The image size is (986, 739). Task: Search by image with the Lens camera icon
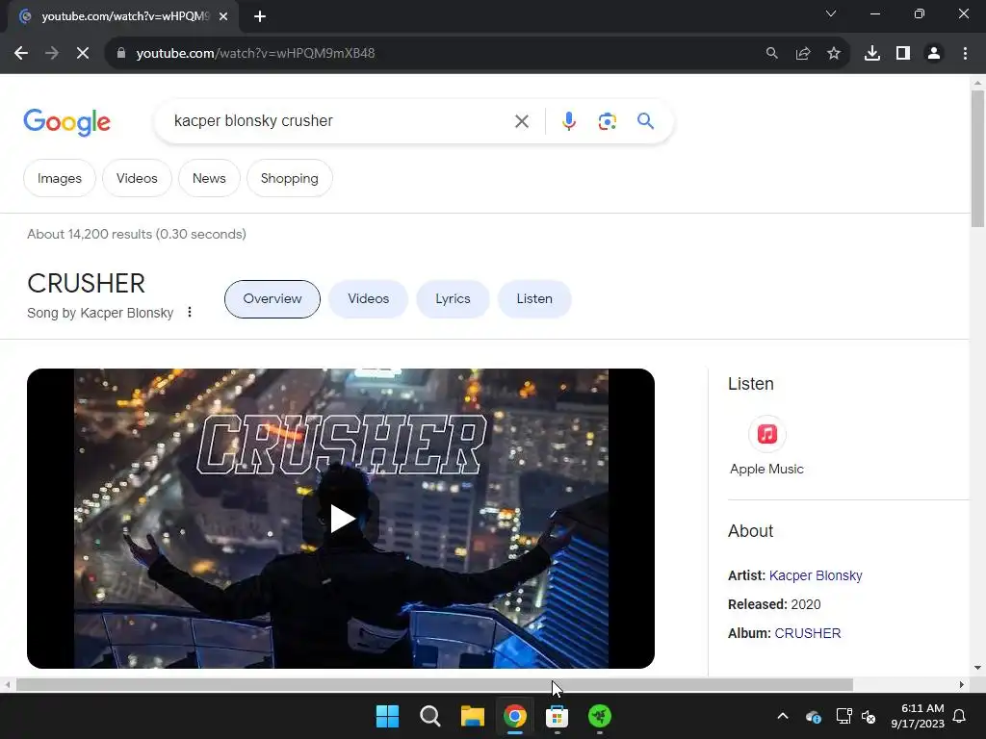(607, 121)
